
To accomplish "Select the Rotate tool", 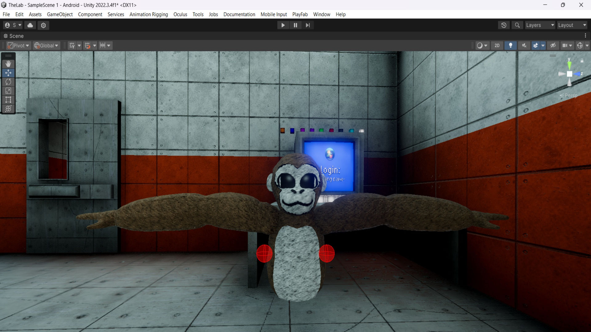I will (8, 82).
